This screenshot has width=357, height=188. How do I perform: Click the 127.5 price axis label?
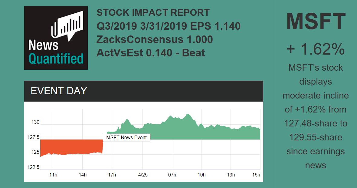[x=34, y=137]
